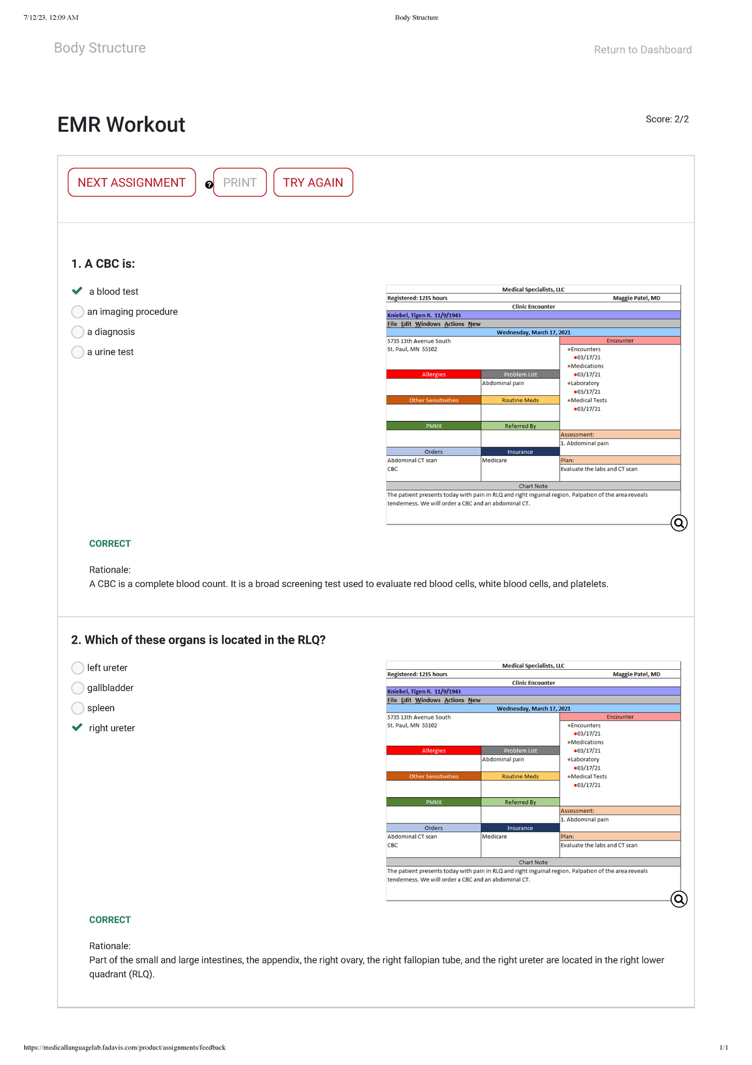Open File menu in first EMR chart
The image size is (752, 1065).
392,324
